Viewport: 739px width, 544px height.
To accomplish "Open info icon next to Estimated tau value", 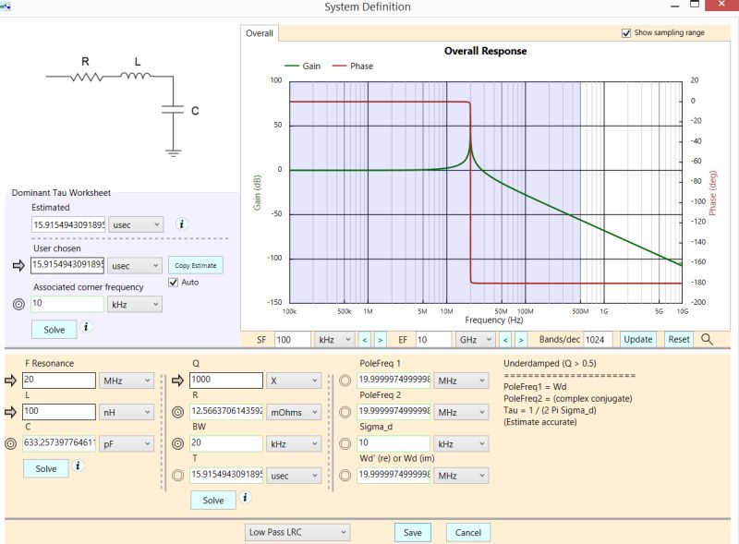I will click(182, 224).
